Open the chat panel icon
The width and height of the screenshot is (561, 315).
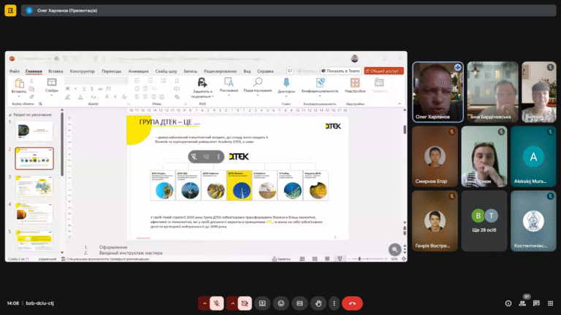click(536, 303)
